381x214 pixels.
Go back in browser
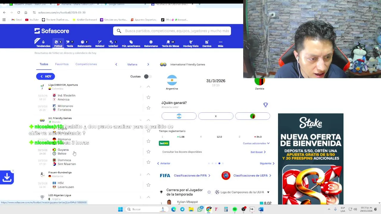(4, 12)
